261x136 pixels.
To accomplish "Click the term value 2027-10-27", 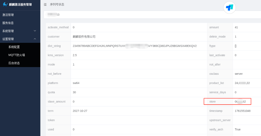I will pos(80,111).
